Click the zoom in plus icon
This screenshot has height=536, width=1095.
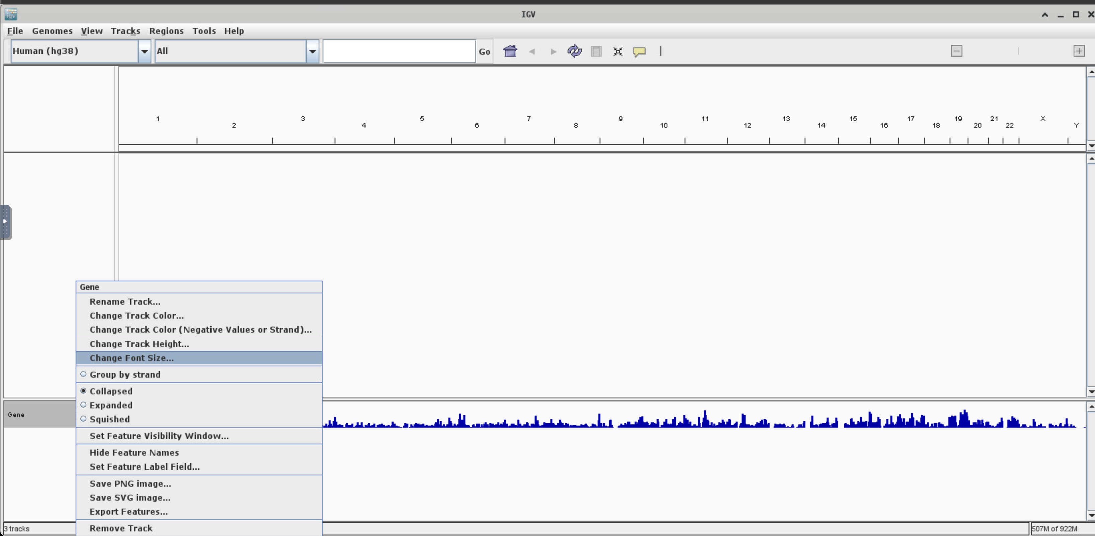tap(1079, 51)
